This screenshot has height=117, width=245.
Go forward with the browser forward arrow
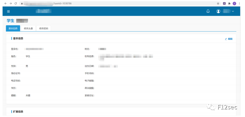click(x=11, y=4)
